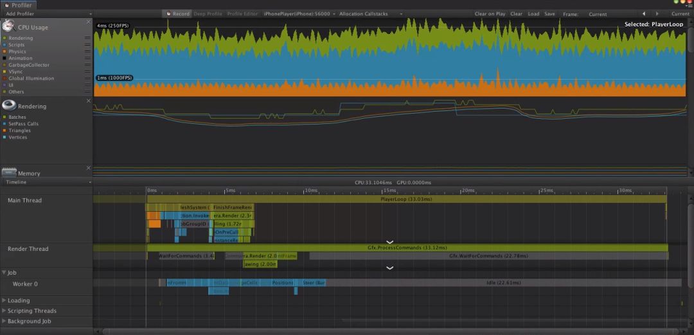This screenshot has width=694, height=335.
Task: Open the Timeline view mode dropdown
Action: 46,182
